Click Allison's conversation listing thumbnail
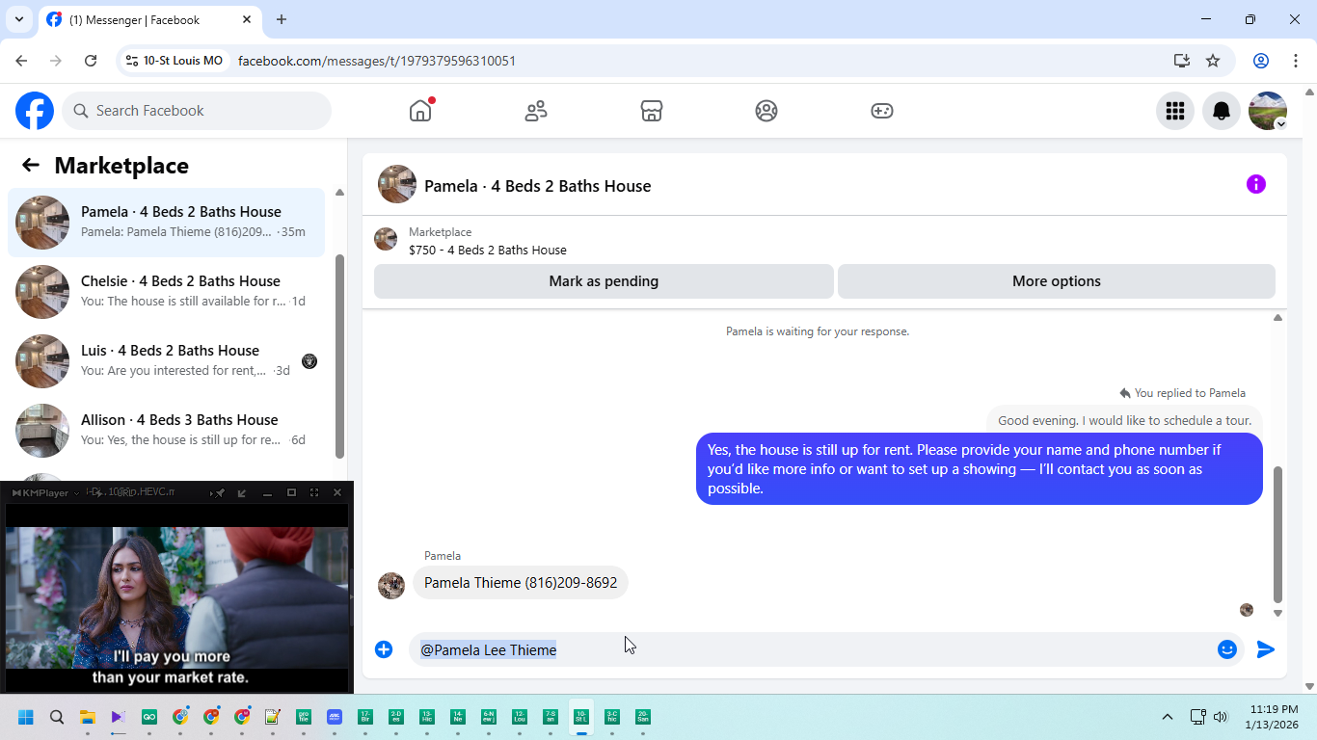Viewport: 1317px width, 740px height. tap(42, 431)
